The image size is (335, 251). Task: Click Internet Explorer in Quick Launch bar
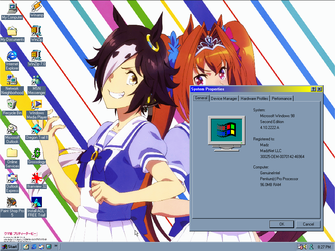[x=34, y=247]
